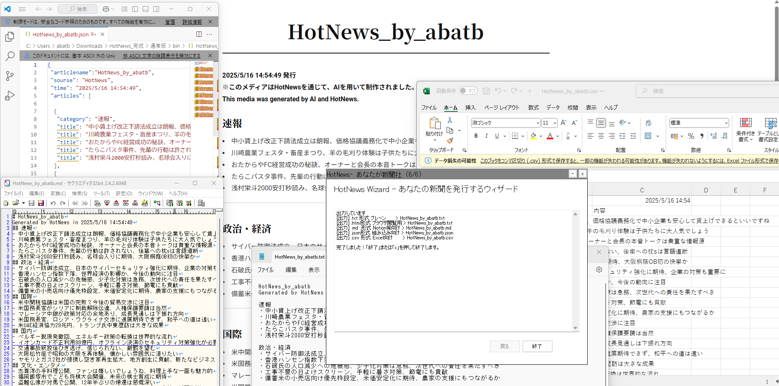Screen dimensions: 779x386
Task: Toggle Bold in Excel ribbon
Action: 476,136
